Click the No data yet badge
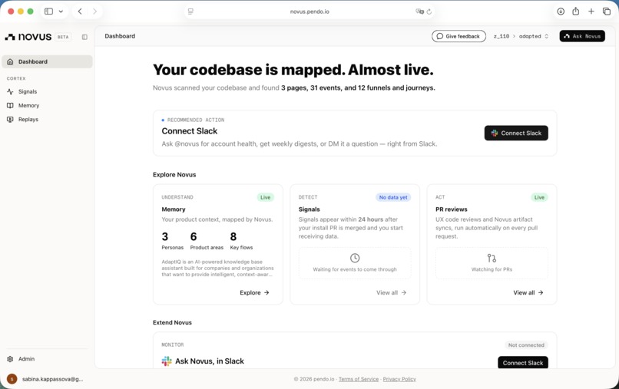 393,197
